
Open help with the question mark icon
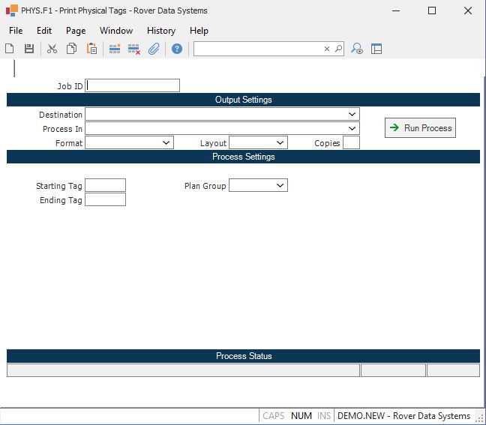tap(177, 49)
